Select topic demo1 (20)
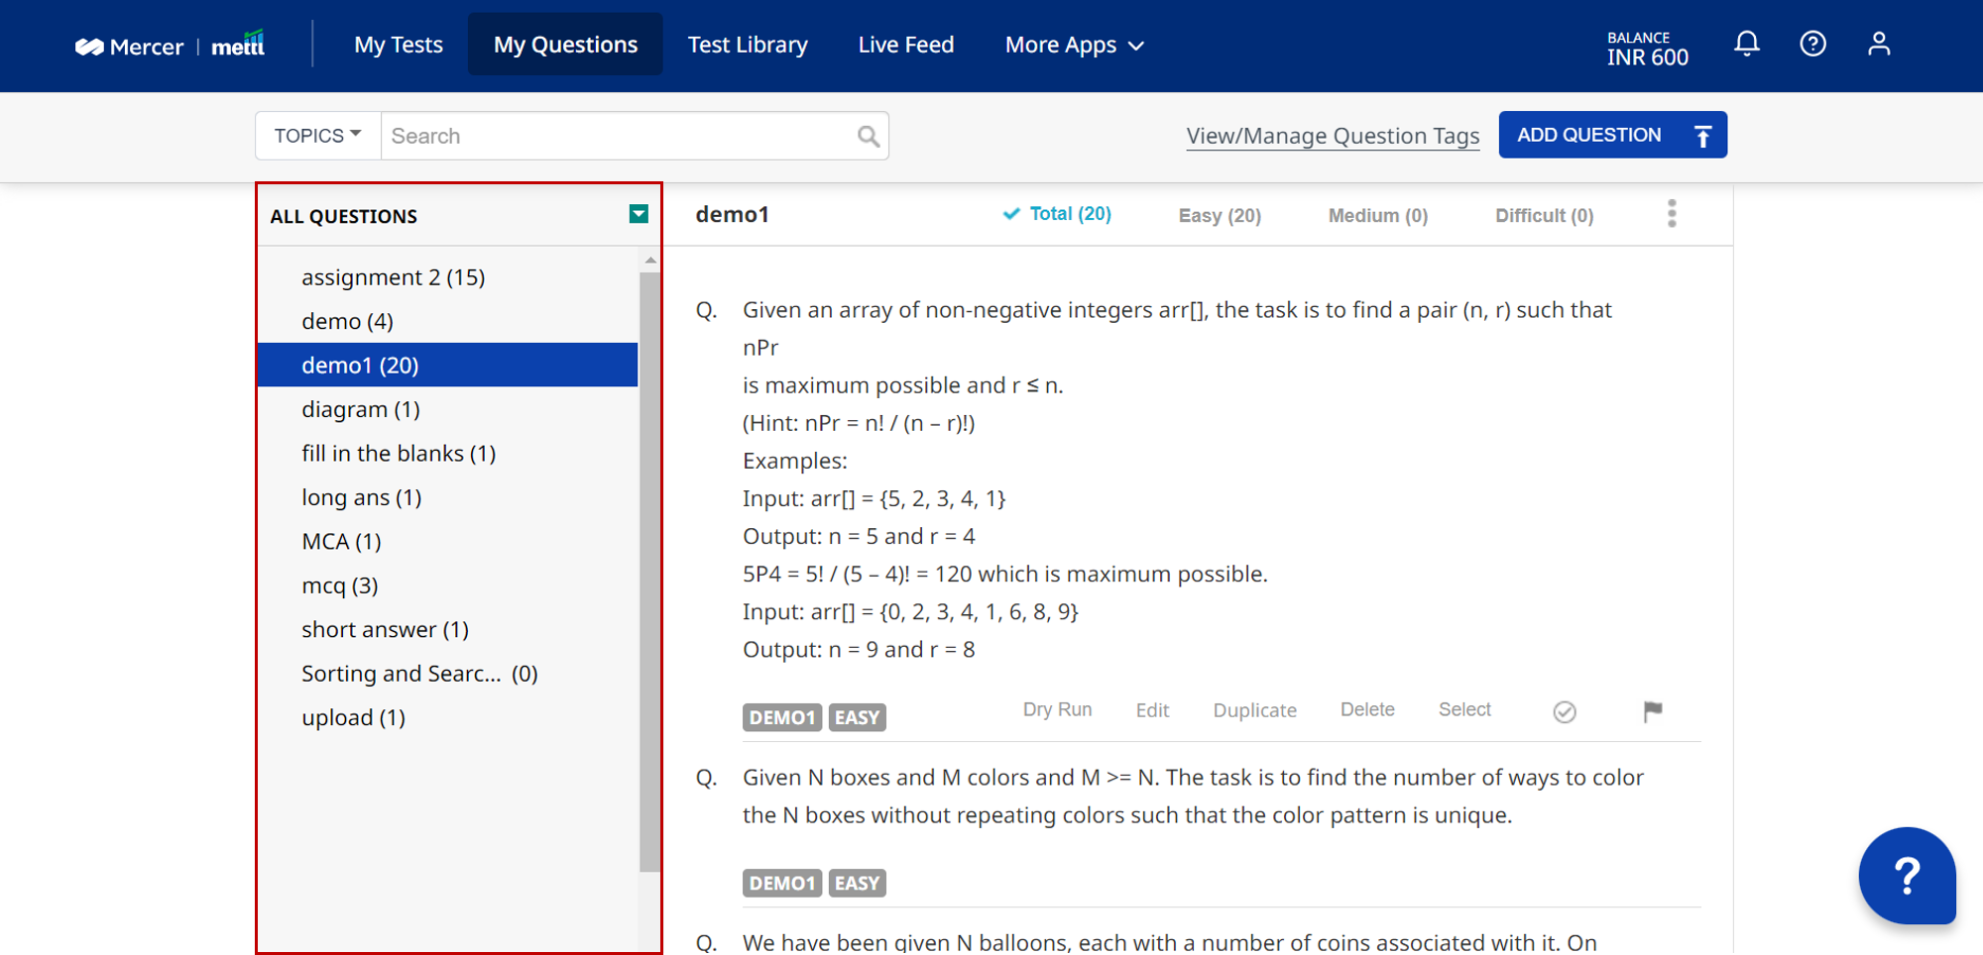This screenshot has height=955, width=1983. pos(447,365)
